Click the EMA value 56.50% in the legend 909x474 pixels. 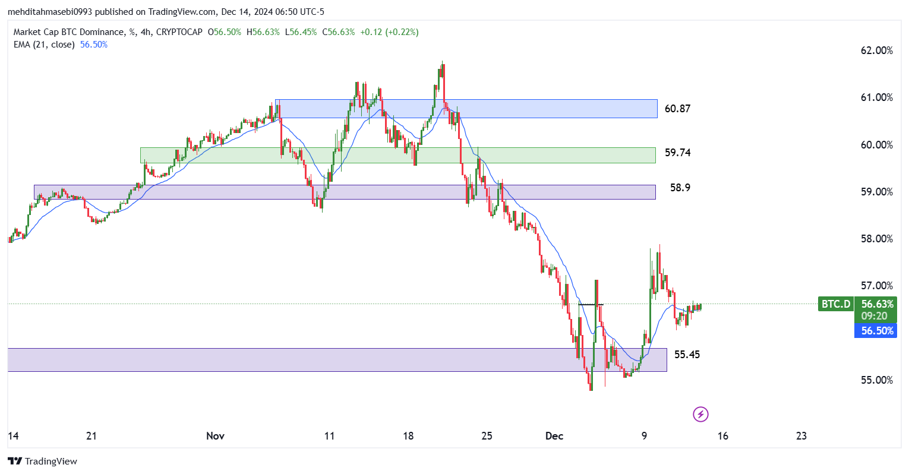click(x=94, y=45)
